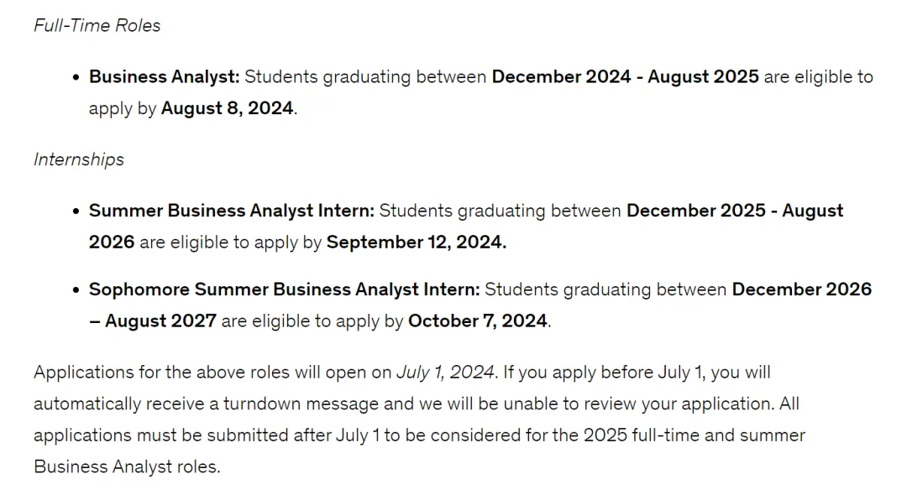907x495 pixels.
Task: Click the 2025 full-time and summer phrase
Action: 695,435
